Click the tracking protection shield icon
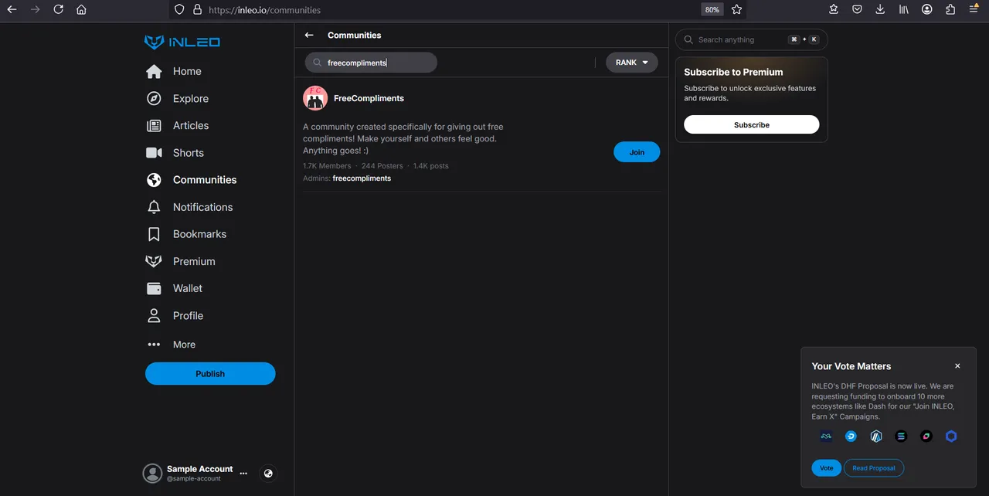This screenshot has width=989, height=496. point(179,9)
